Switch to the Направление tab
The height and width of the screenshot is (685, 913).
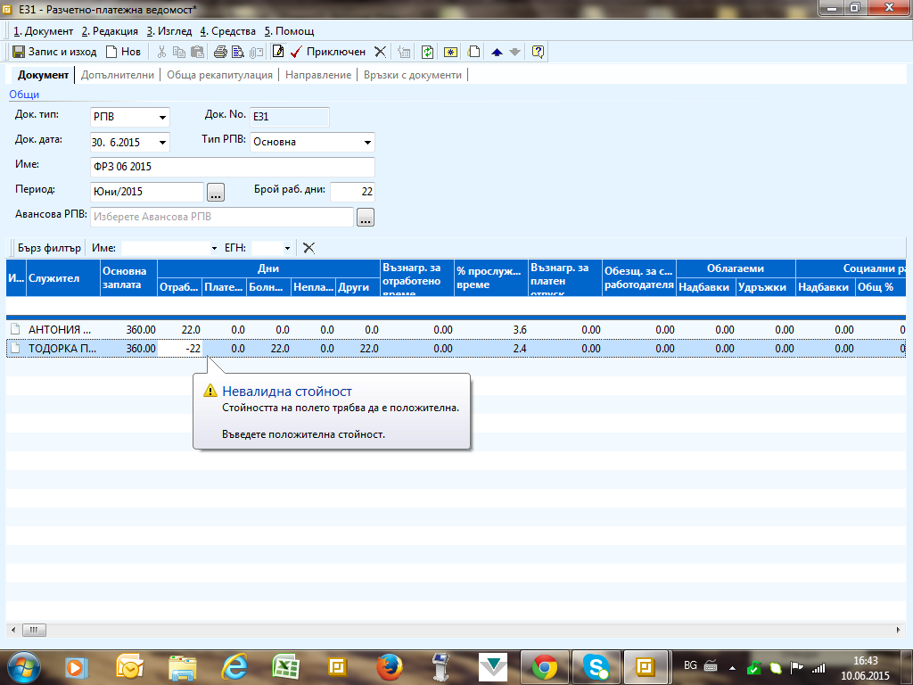[x=318, y=75]
